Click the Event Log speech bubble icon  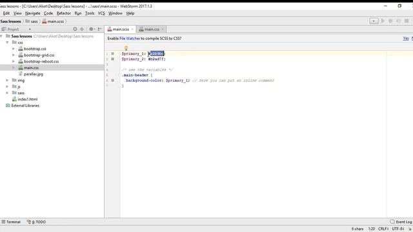pyautogui.click(x=392, y=222)
